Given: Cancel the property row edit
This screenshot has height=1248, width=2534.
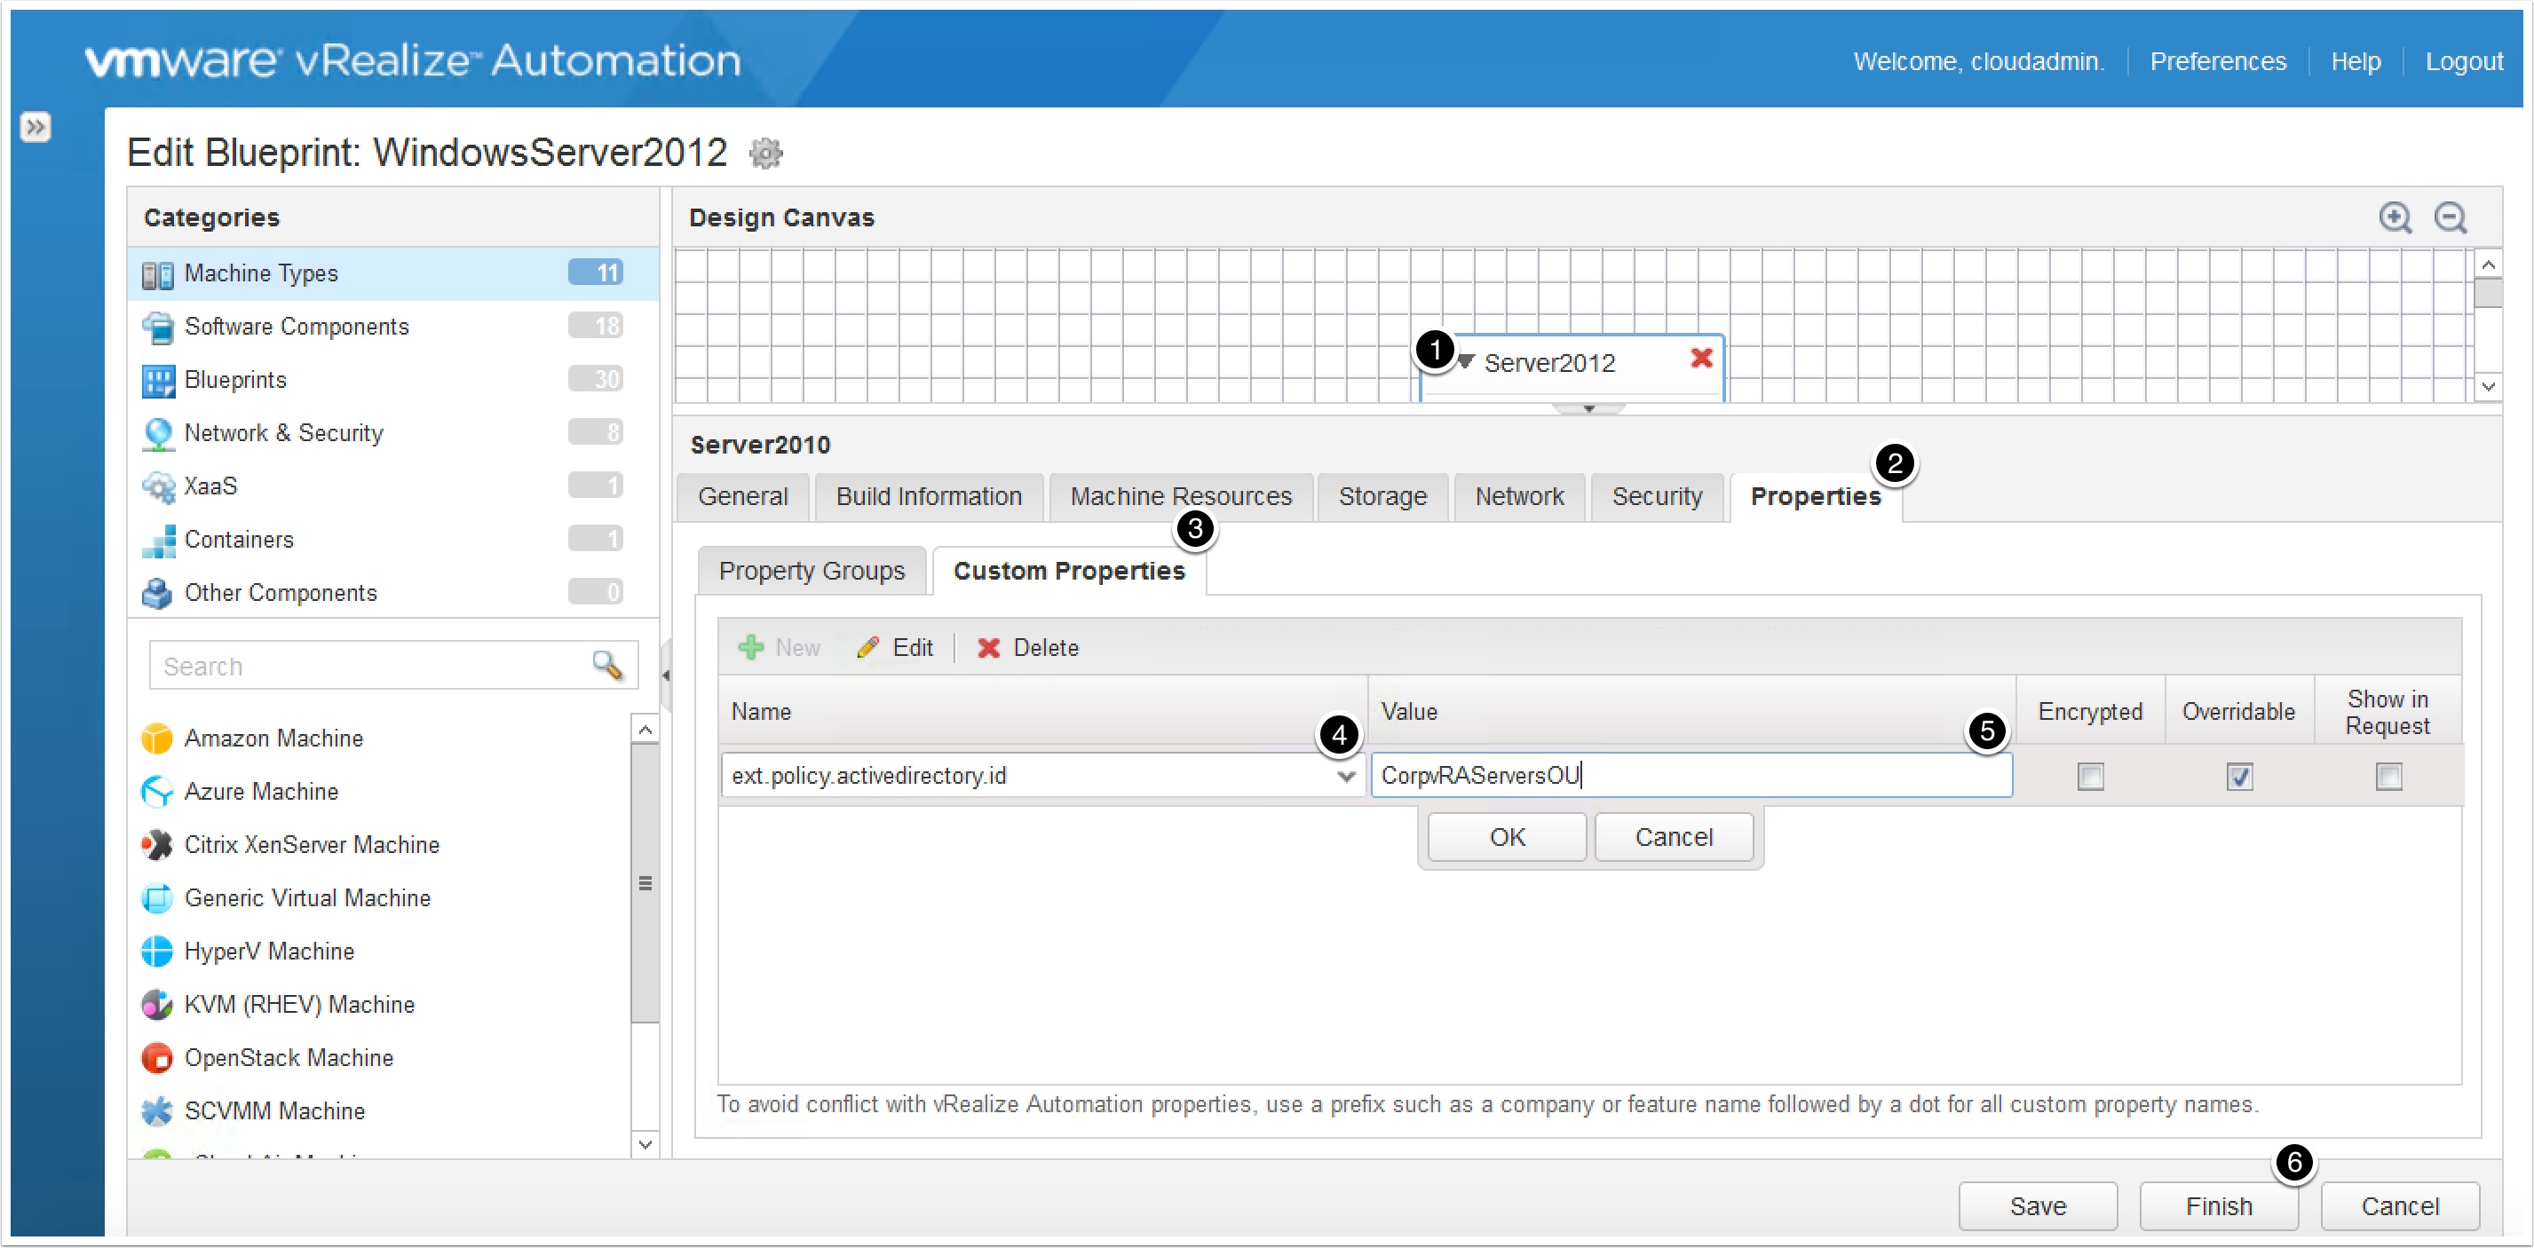Looking at the screenshot, I should 1674,837.
